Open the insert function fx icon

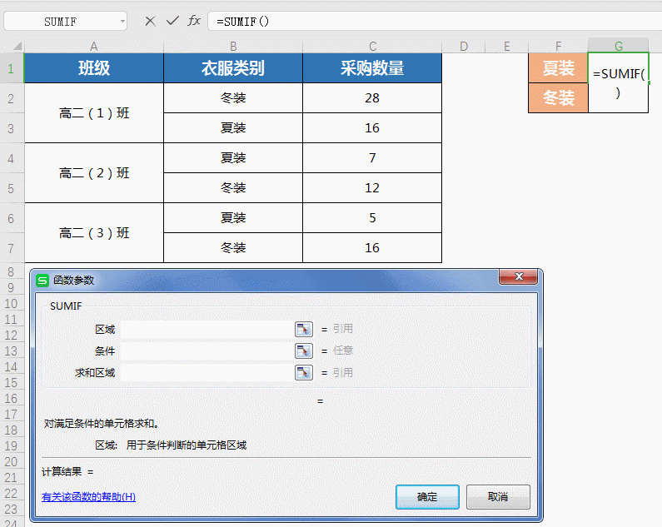coord(194,20)
